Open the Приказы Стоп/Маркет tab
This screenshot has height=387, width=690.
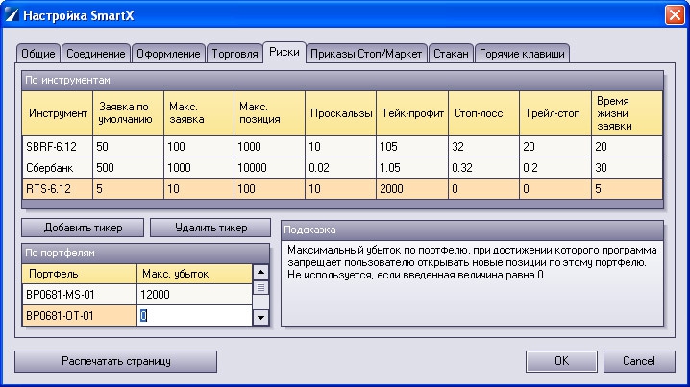coord(365,54)
